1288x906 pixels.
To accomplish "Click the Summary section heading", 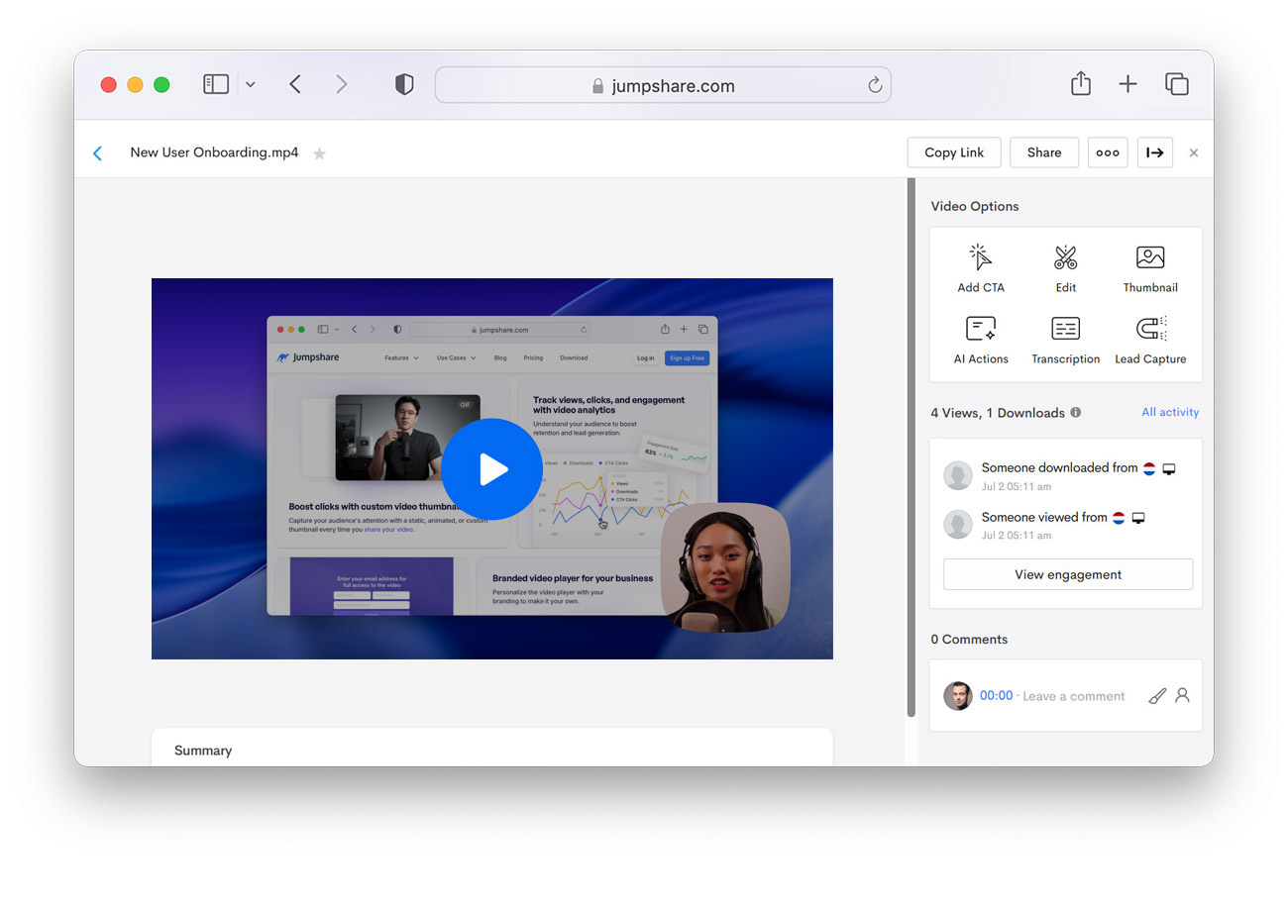I will coord(203,751).
